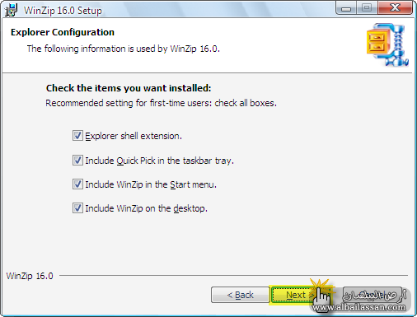Uncheck the Explorer shell extension checkbox
417x317 pixels.
[x=77, y=136]
